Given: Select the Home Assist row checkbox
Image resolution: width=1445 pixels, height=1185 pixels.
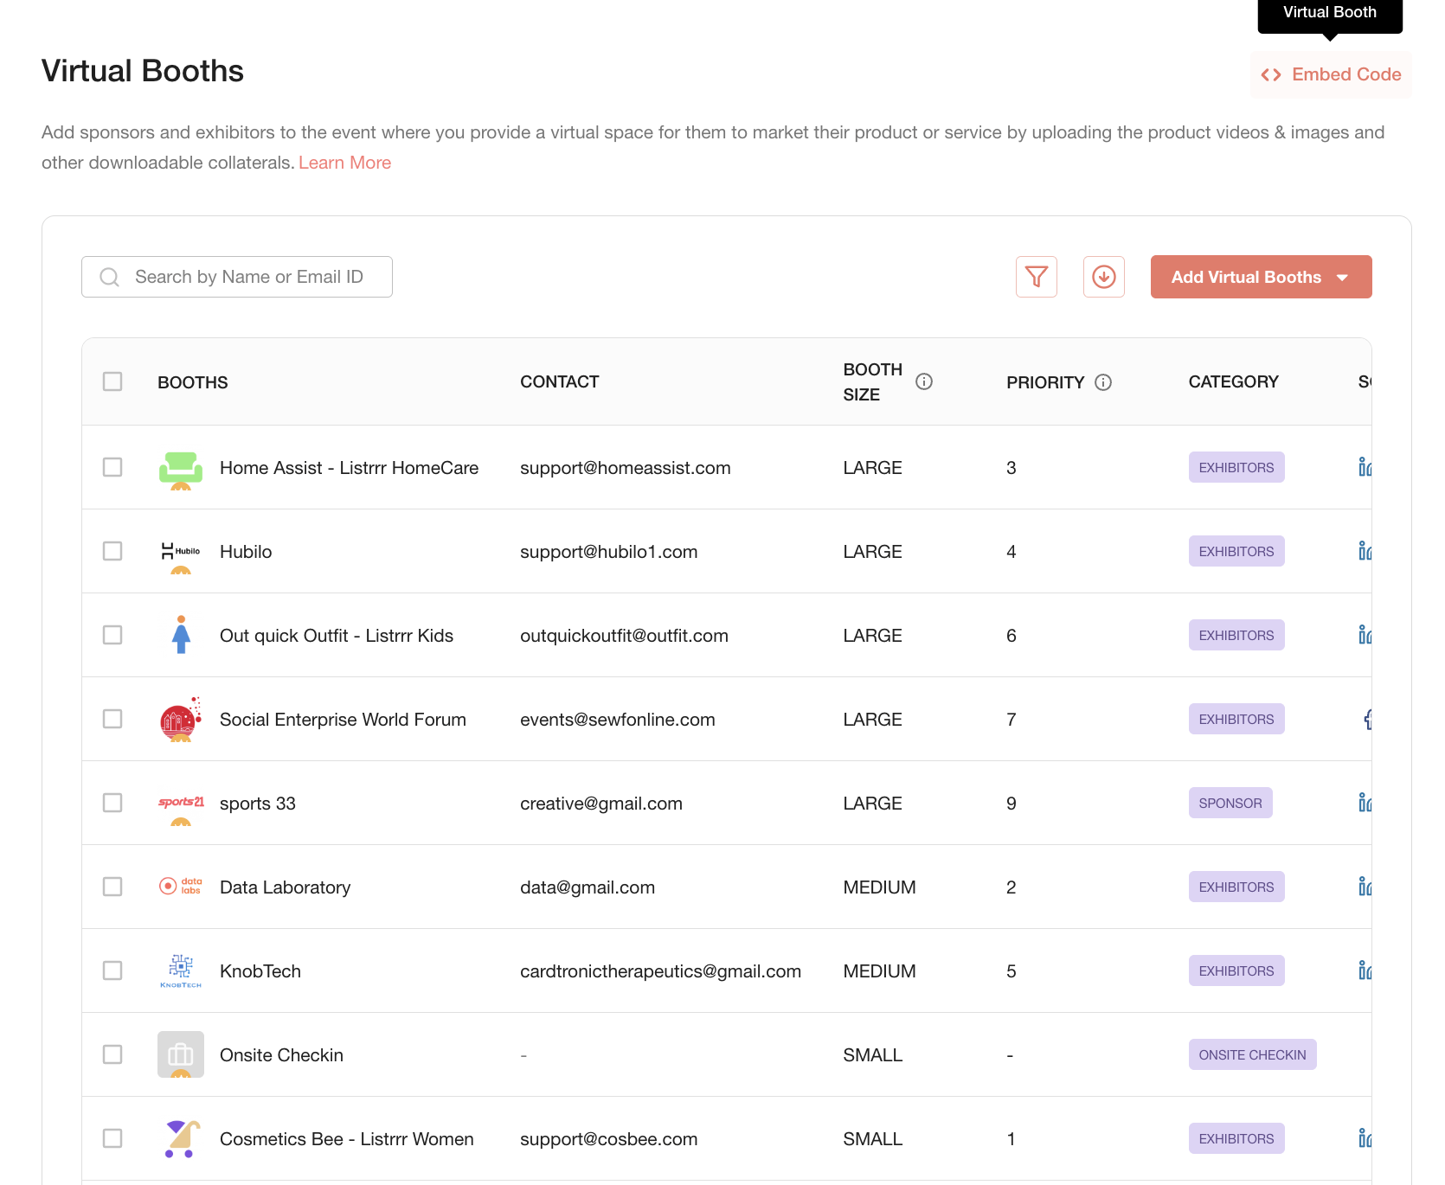Looking at the screenshot, I should 112,467.
